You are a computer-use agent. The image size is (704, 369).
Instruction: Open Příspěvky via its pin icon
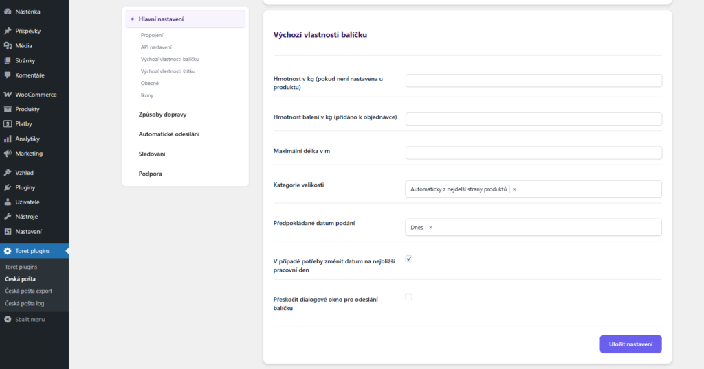[x=8, y=31]
